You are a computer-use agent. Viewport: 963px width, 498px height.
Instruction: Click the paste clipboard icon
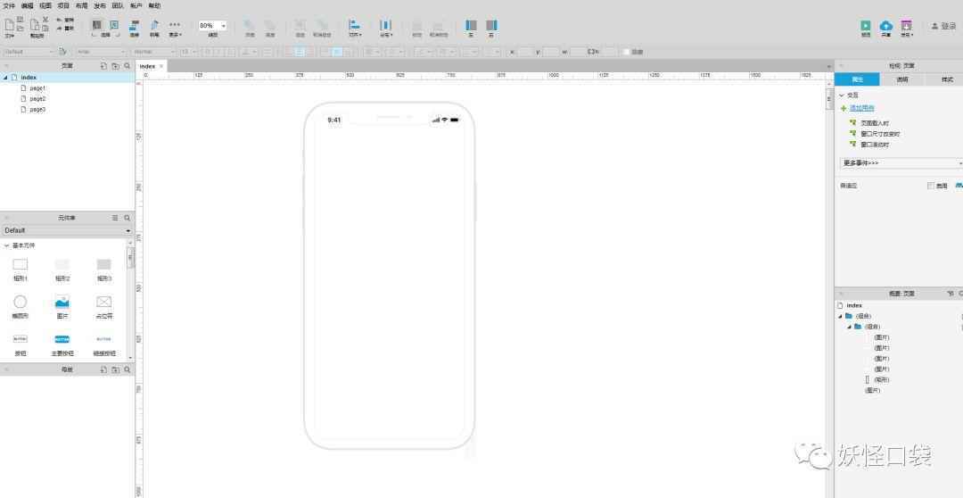(x=35, y=25)
